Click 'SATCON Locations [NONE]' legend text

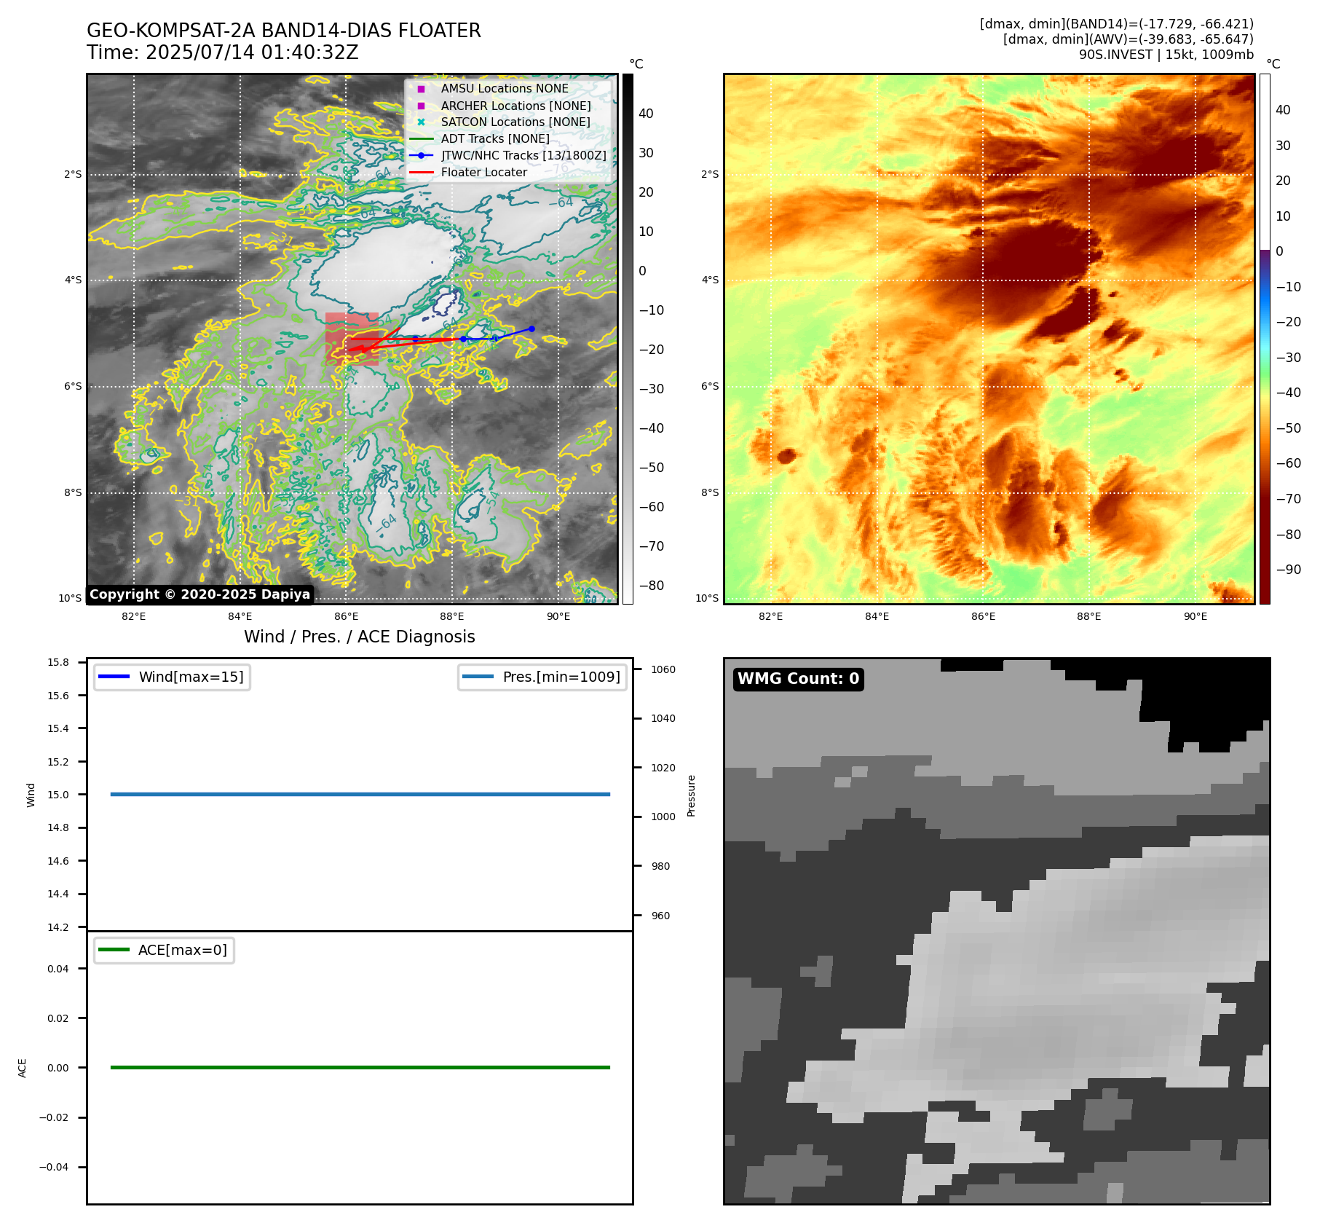coord(515,122)
